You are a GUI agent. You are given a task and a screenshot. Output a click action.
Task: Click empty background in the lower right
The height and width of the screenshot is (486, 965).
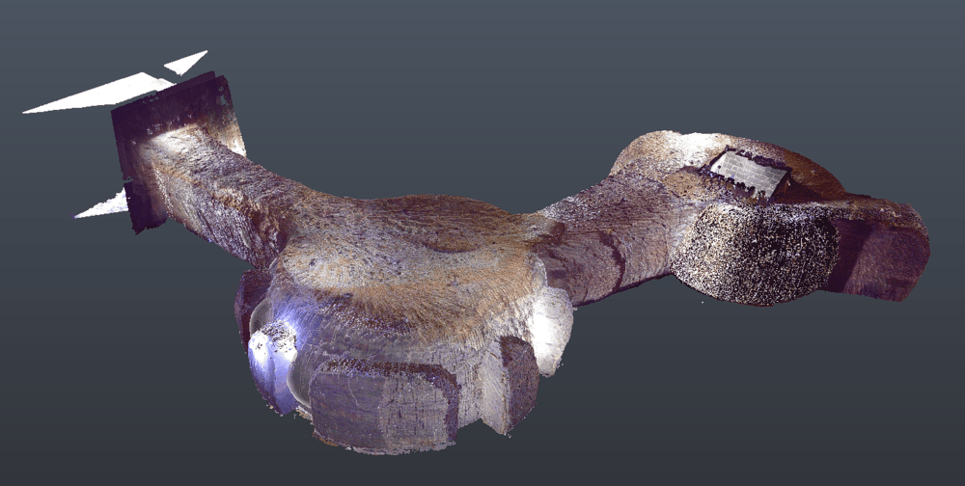820,415
